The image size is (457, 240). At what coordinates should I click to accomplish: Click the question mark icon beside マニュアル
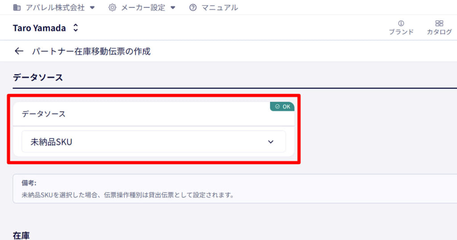pyautogui.click(x=193, y=8)
